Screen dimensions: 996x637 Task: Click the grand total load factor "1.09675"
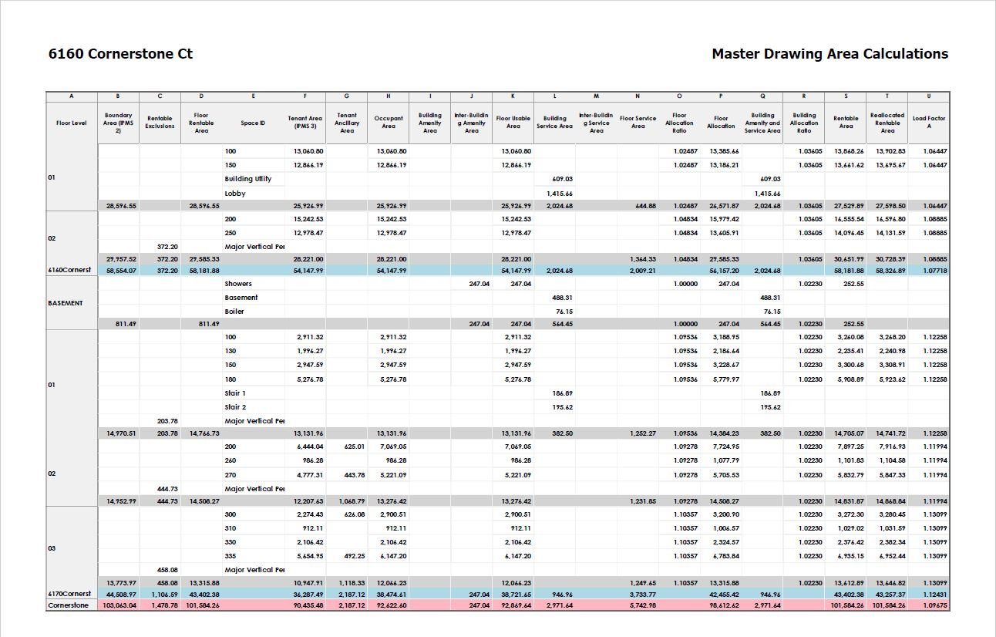(x=935, y=605)
